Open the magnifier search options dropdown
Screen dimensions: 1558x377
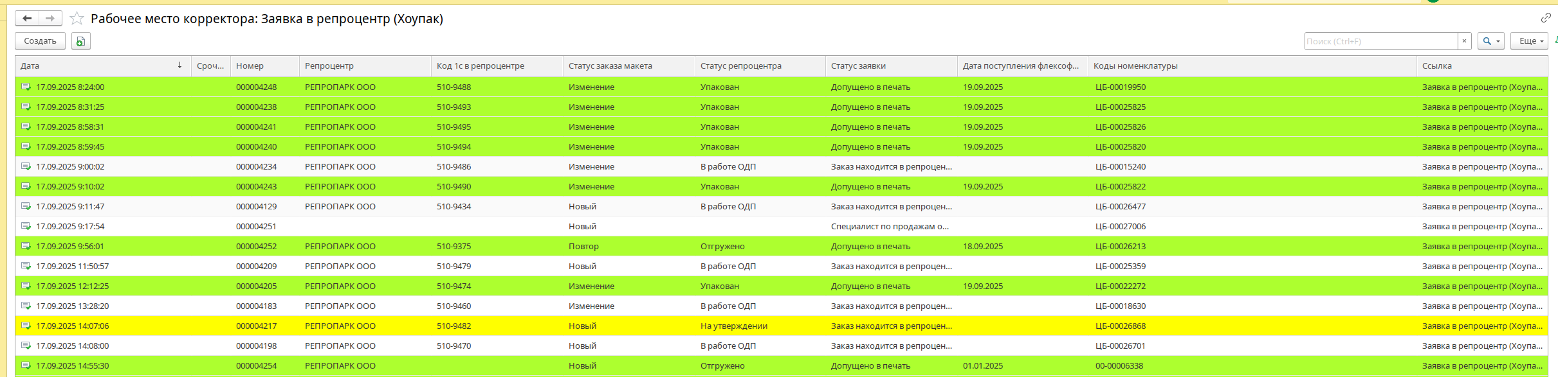tap(1490, 41)
